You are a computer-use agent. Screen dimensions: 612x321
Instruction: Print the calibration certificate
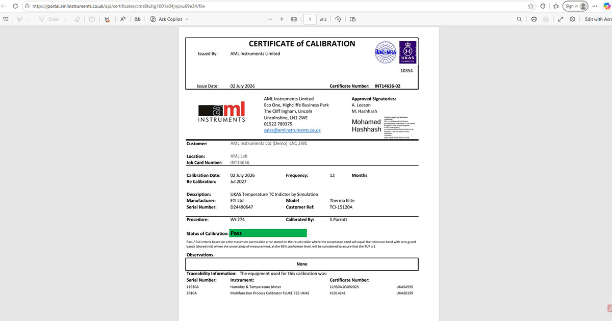pos(534,19)
